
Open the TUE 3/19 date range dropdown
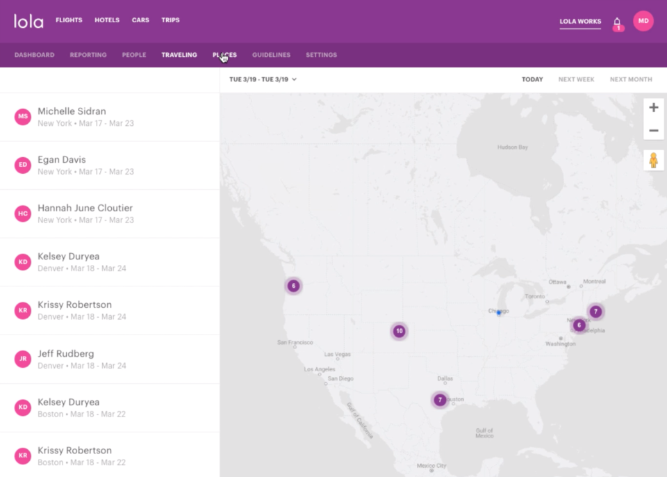pyautogui.click(x=263, y=79)
